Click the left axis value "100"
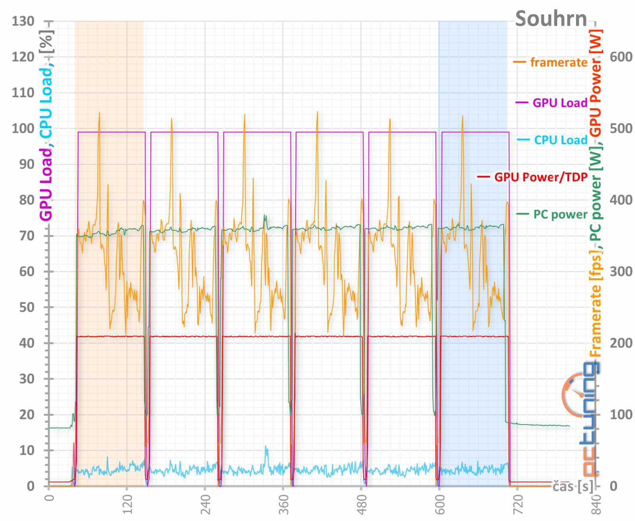 tap(23, 128)
